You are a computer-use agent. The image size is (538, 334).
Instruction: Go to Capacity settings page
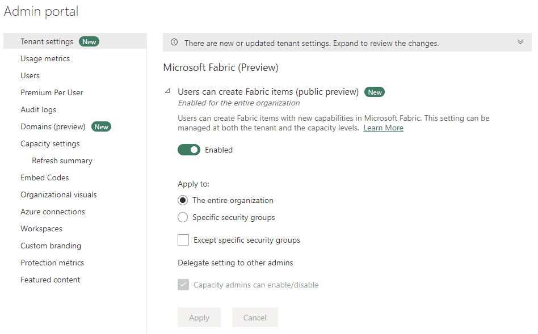50,143
